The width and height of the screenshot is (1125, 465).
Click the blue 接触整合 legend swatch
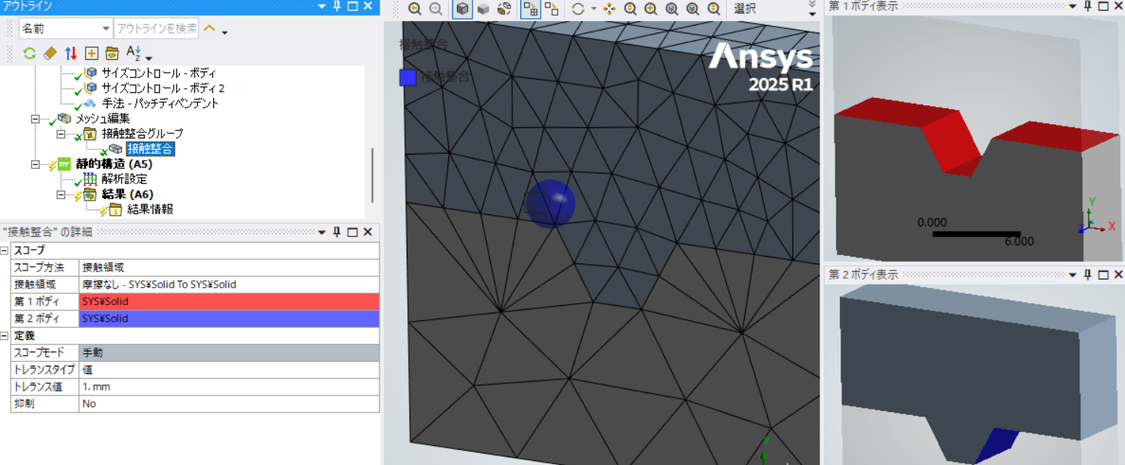coord(407,77)
